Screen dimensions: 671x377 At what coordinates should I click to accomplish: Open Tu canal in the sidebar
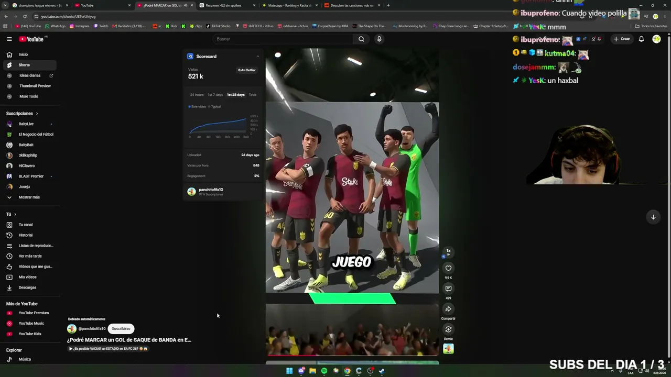pos(29,225)
